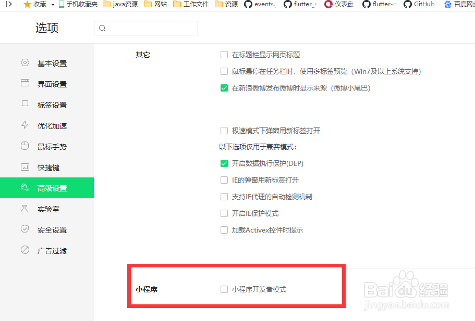
Task: Disable 开启数据执行保护(DEP) checkbox
Action: click(224, 162)
